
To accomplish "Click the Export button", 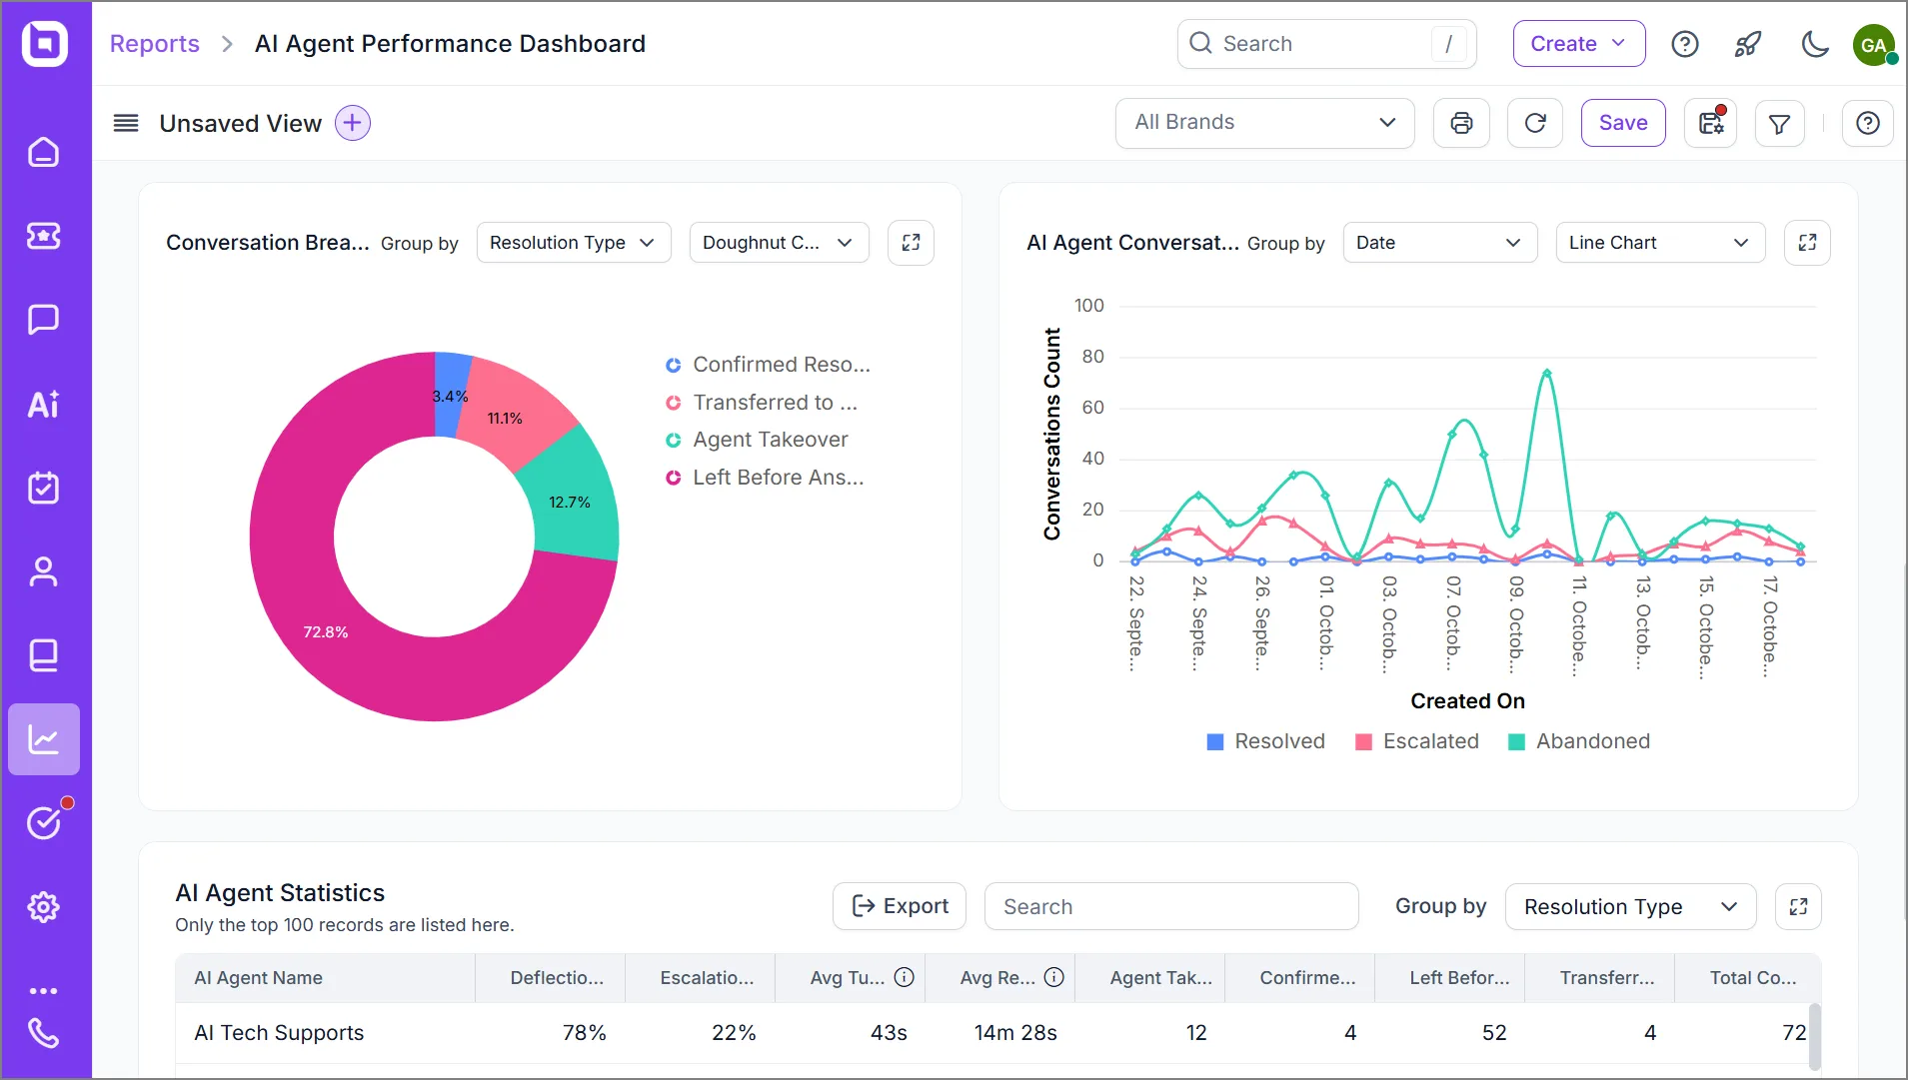I will [x=900, y=906].
